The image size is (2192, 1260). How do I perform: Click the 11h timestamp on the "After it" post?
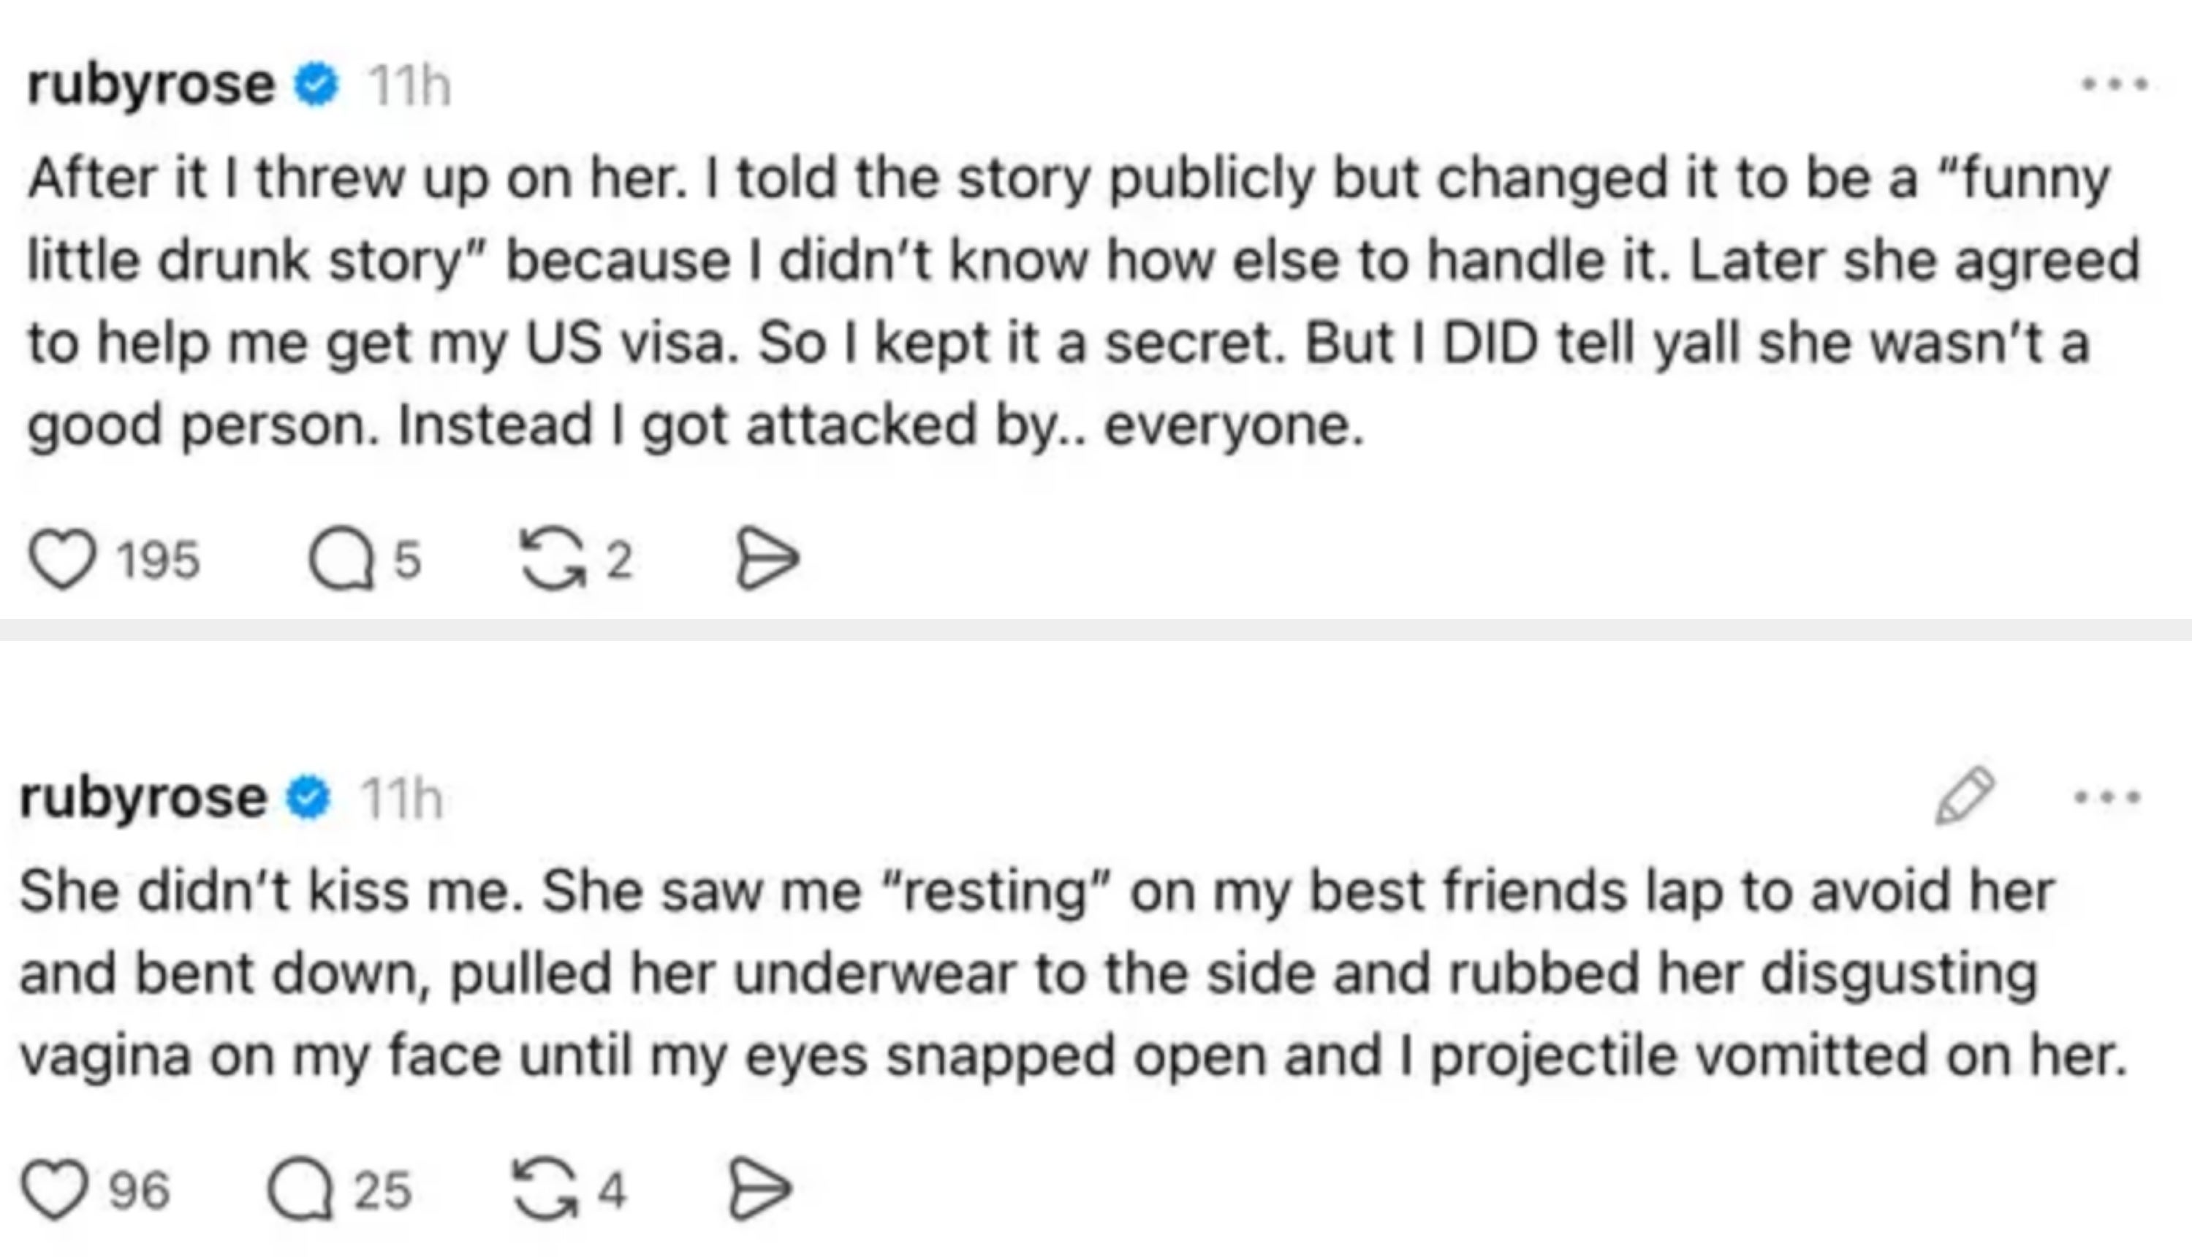(x=409, y=86)
